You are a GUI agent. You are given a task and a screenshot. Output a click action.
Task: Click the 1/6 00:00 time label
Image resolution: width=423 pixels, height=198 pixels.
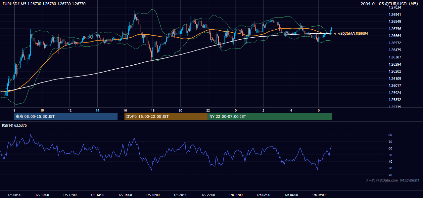(x=236, y=195)
